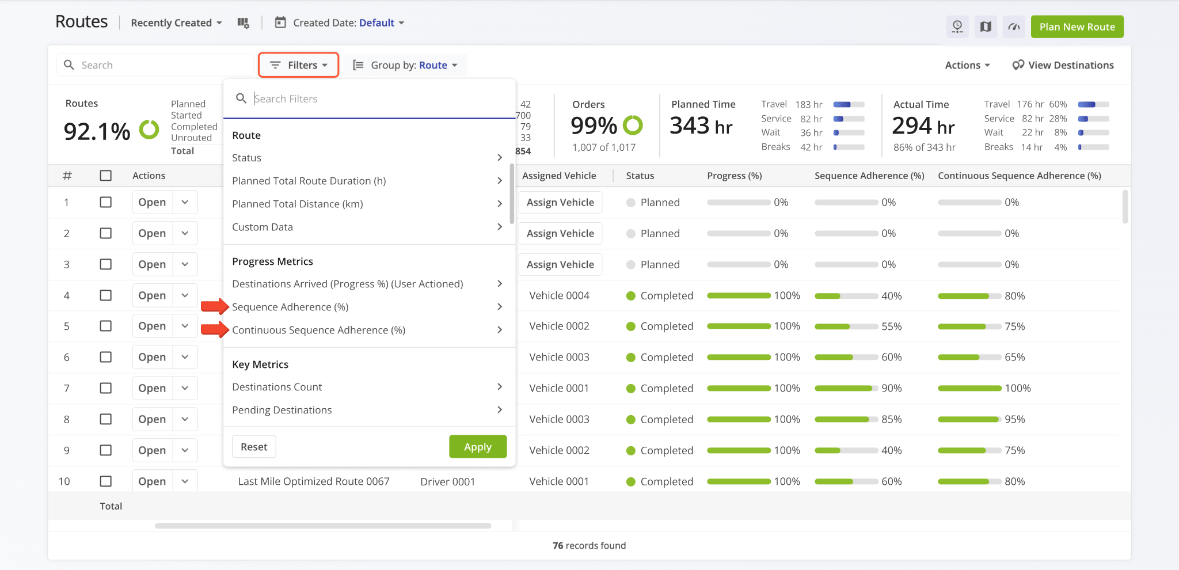Click Assign Vehicle in row 3

560,264
